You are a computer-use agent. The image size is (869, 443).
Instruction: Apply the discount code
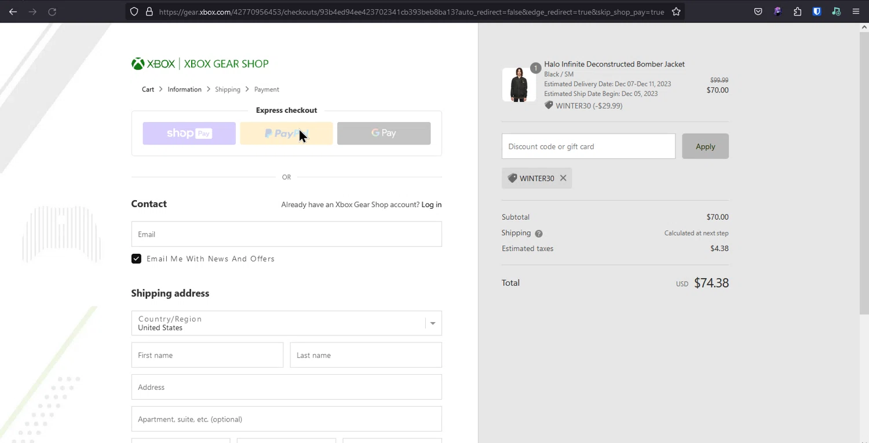click(705, 146)
